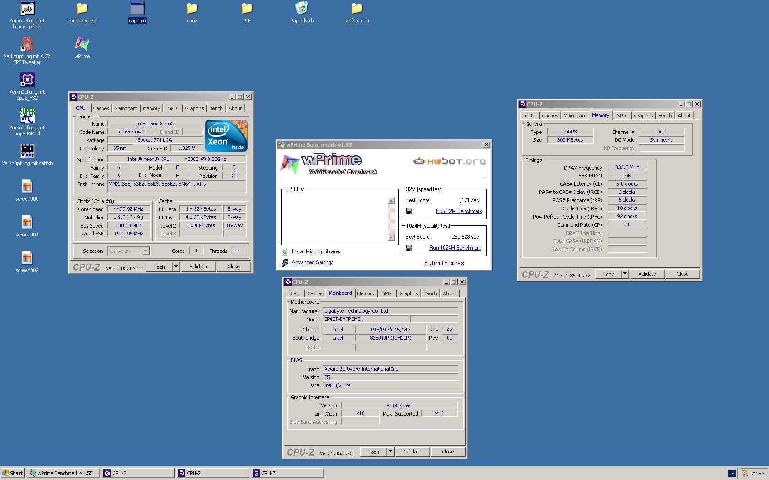Switch to CPU tab in Mainboard window
The width and height of the screenshot is (769, 480).
[295, 293]
